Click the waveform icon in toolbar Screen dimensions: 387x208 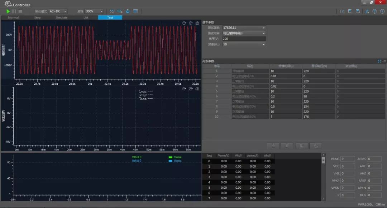click(x=112, y=11)
